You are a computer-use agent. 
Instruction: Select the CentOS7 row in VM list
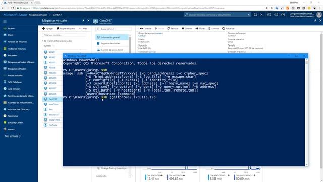[52, 99]
